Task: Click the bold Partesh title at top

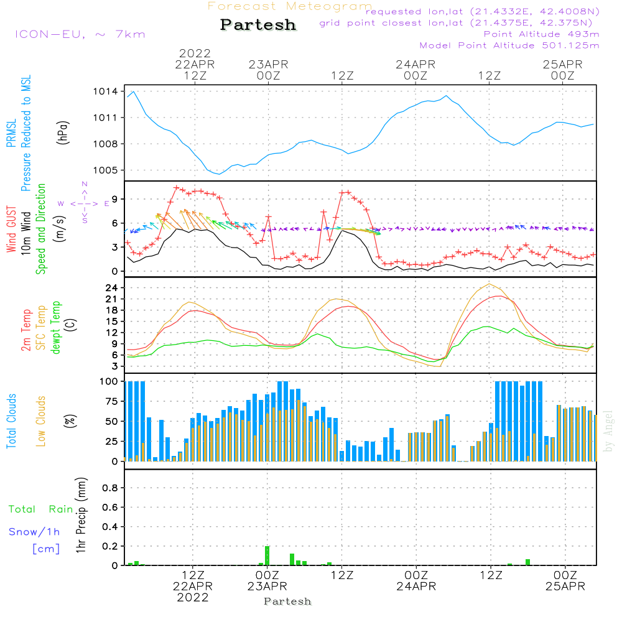Action: tap(258, 25)
